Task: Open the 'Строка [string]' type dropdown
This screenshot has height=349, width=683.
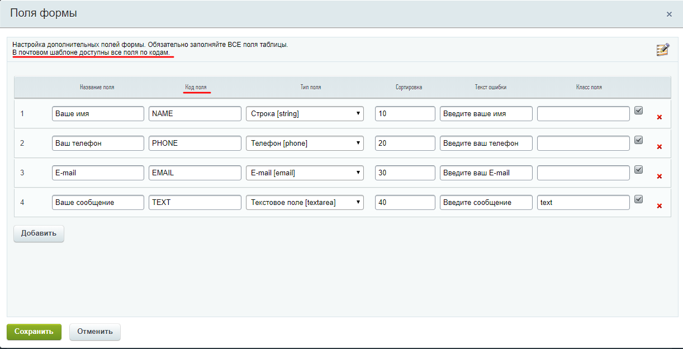Action: tap(305, 114)
